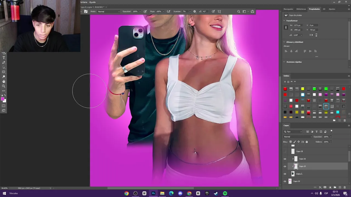Click the share export icon in options bar
351x197 pixels.
pos(252,11)
